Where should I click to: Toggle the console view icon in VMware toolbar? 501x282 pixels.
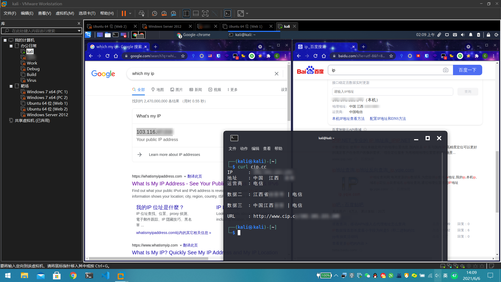tap(228, 13)
